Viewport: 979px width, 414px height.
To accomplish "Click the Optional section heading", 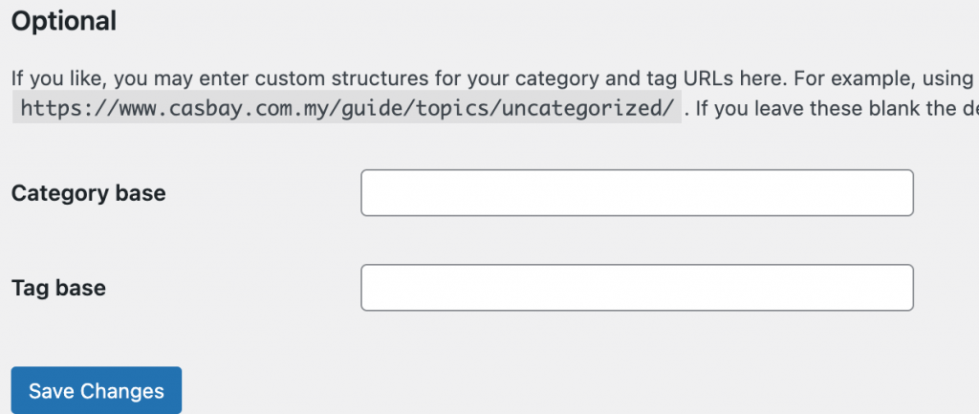I will [64, 21].
